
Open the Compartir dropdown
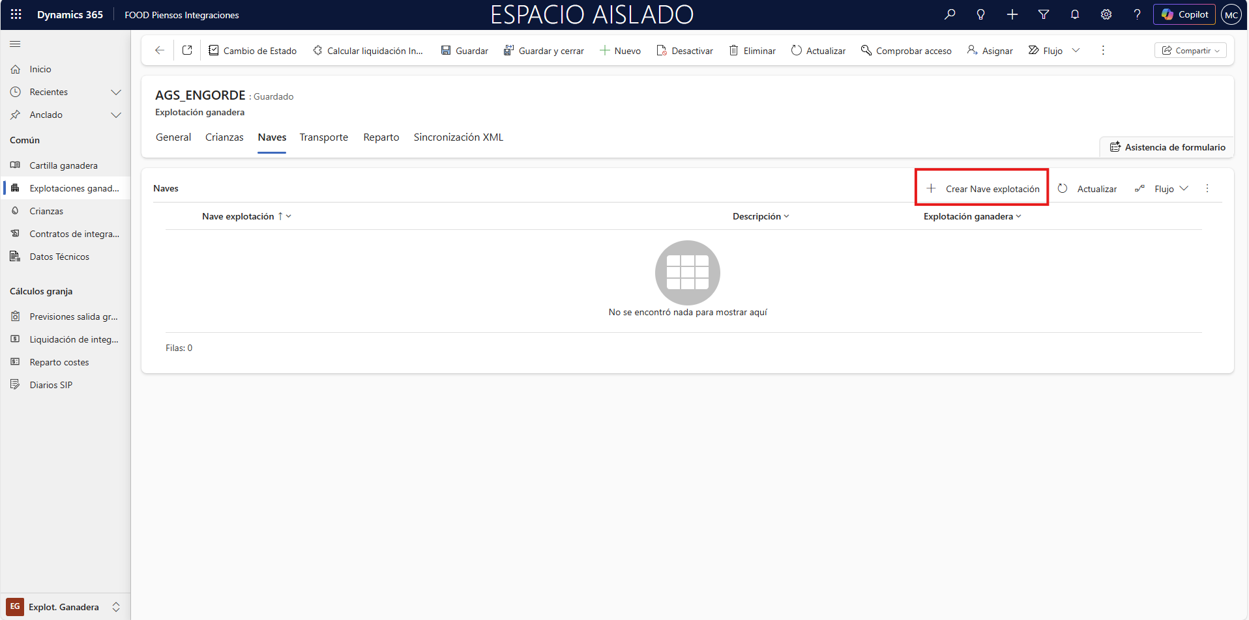coord(1190,50)
